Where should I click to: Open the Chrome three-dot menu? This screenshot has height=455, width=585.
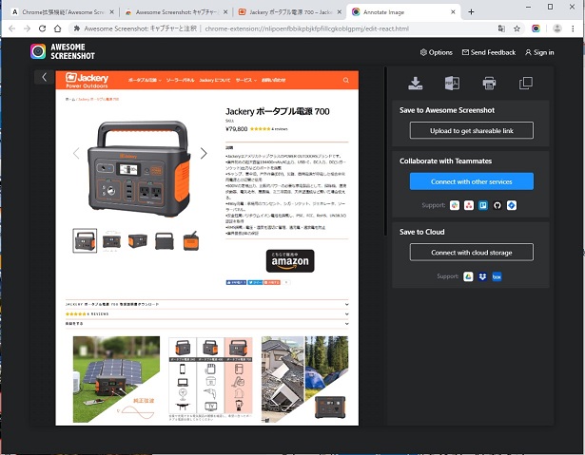point(573,28)
